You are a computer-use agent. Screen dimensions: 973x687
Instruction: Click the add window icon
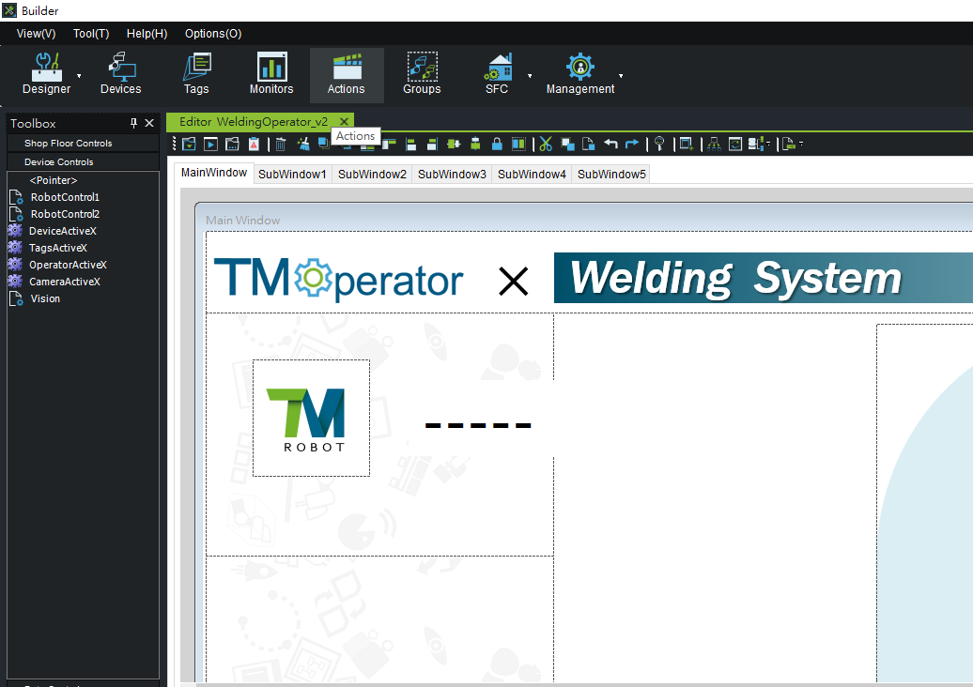click(x=687, y=144)
